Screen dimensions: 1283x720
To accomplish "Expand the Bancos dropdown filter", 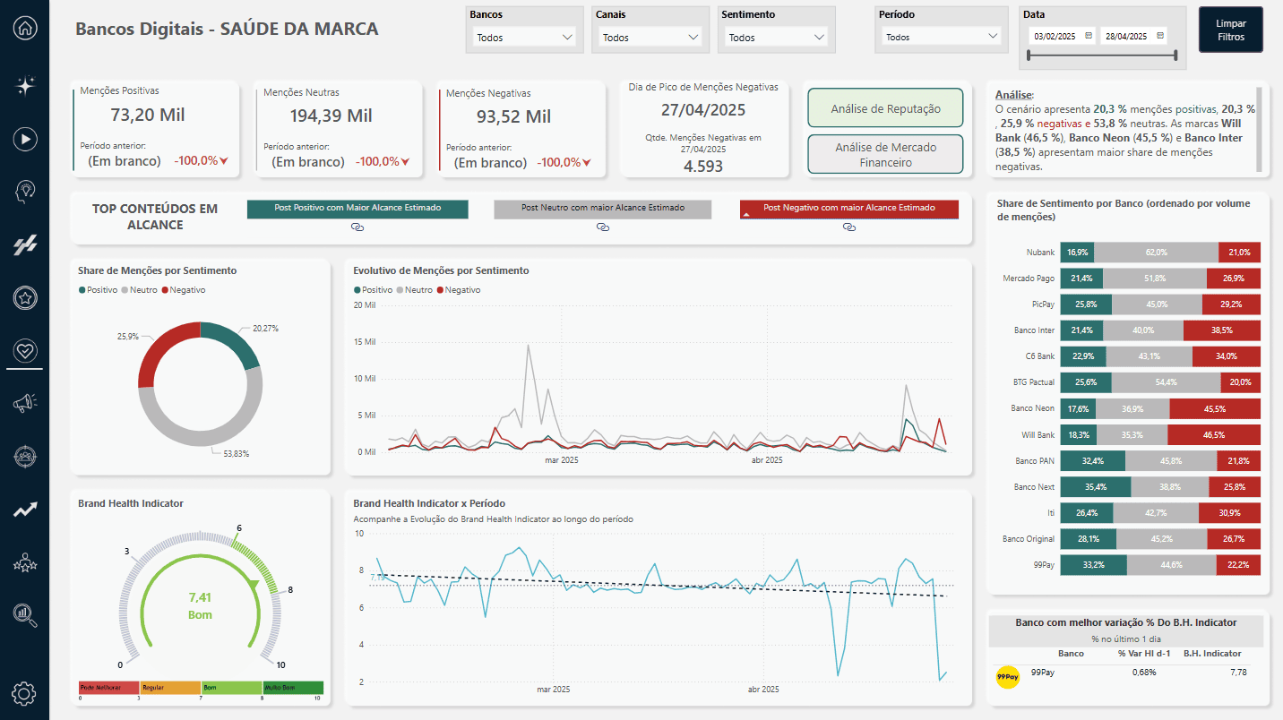I will coord(525,37).
